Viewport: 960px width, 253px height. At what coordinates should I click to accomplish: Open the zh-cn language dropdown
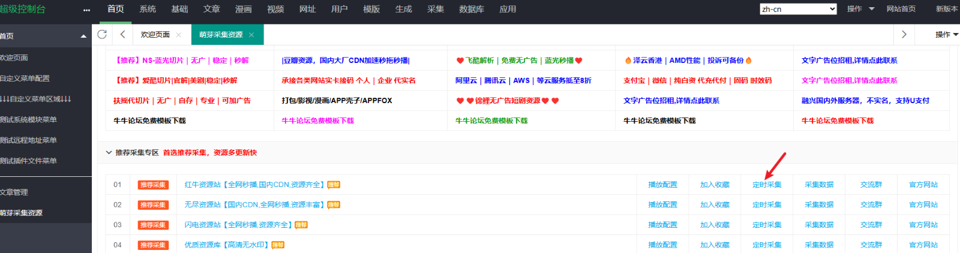pyautogui.click(x=797, y=9)
